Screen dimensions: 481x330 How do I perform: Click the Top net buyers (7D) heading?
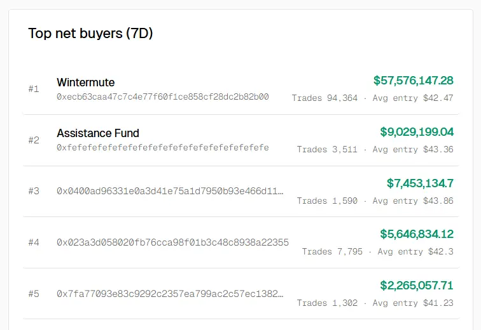coord(90,34)
